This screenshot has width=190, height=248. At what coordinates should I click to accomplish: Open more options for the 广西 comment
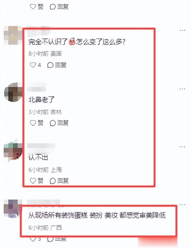coord(182,205)
